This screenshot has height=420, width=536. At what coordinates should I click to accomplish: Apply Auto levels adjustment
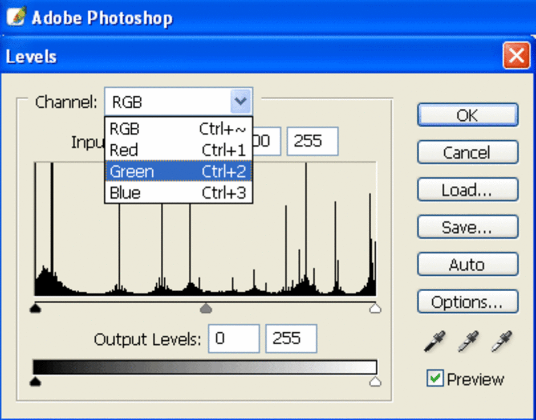(468, 264)
